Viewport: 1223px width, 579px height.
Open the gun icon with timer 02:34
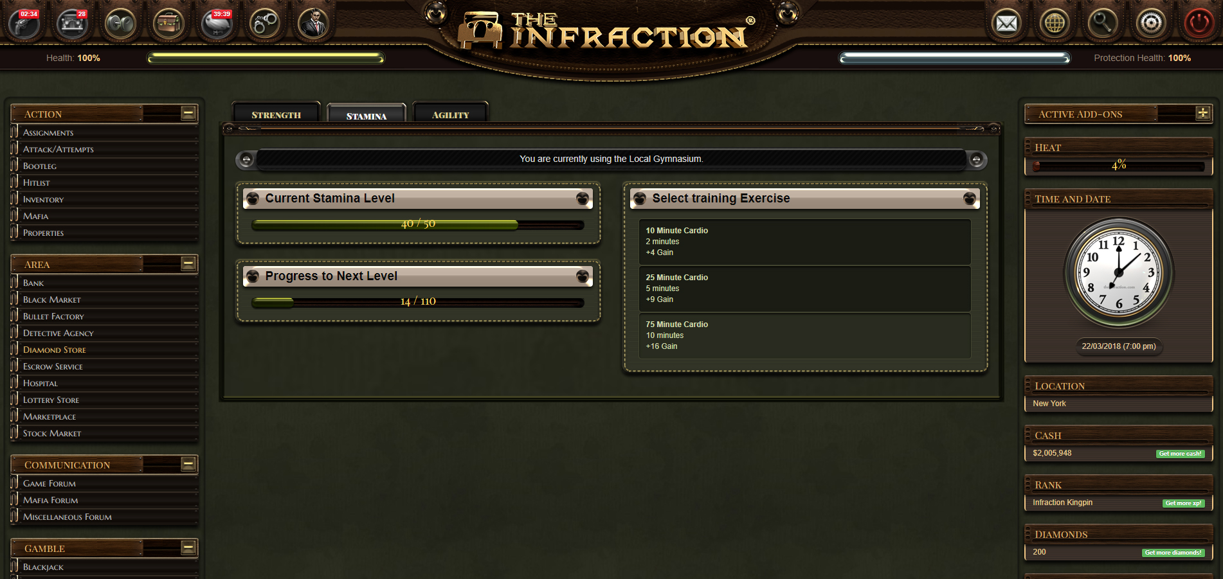[24, 24]
